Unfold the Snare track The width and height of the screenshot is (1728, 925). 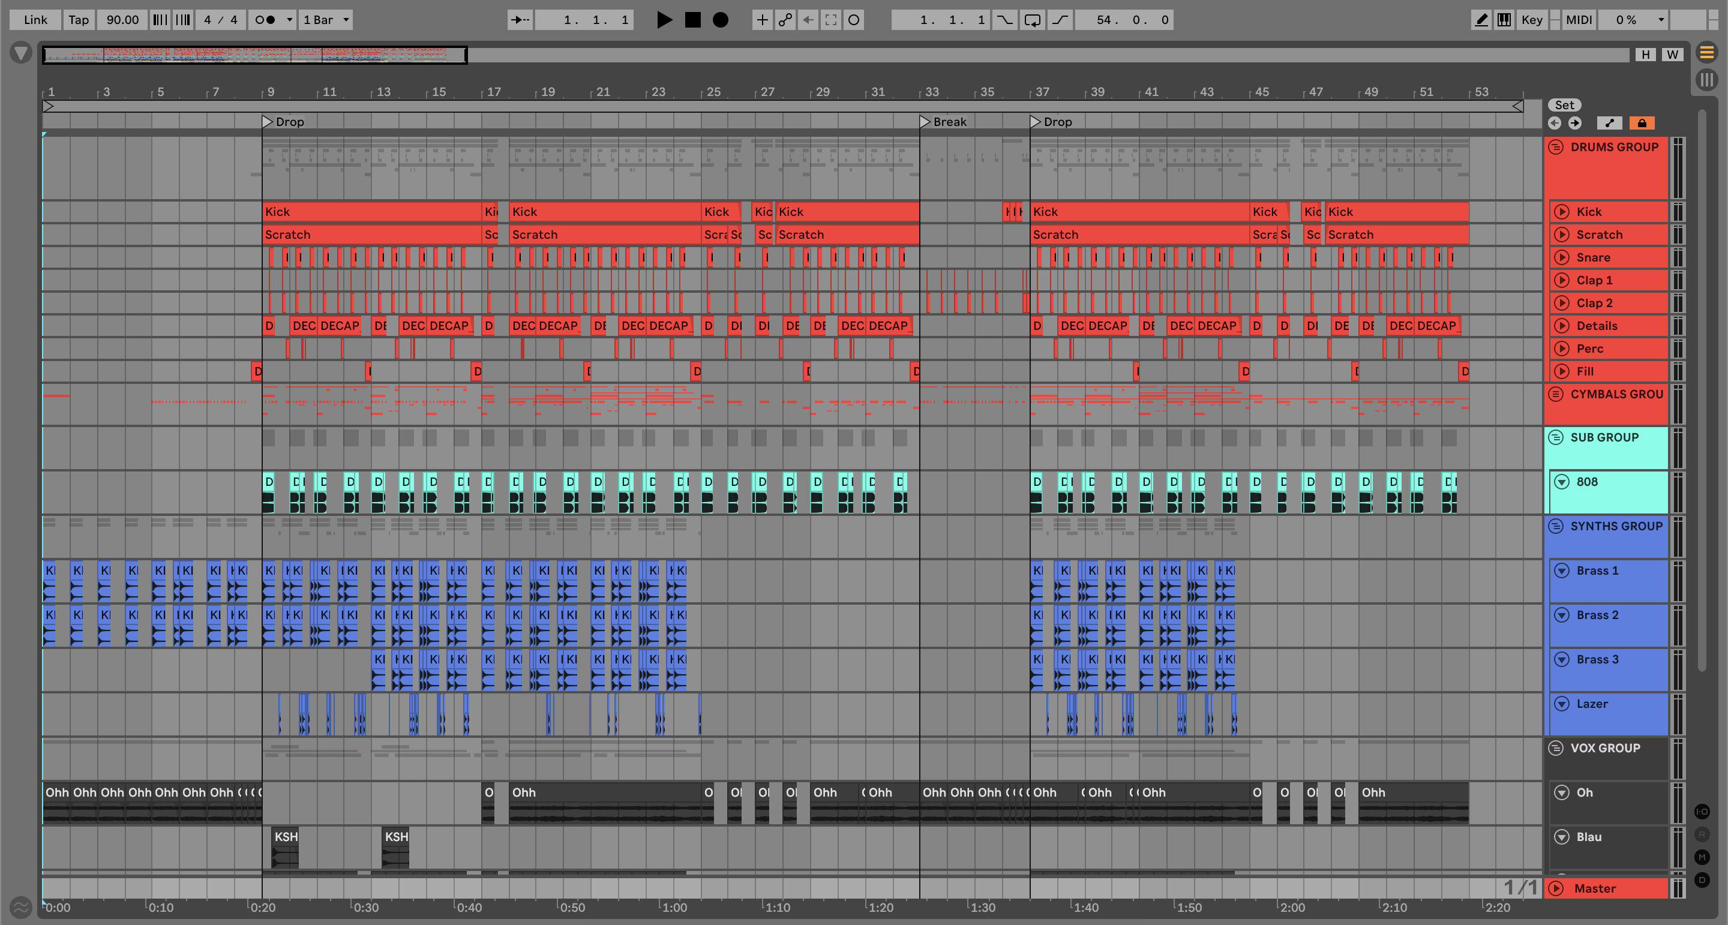point(1562,257)
